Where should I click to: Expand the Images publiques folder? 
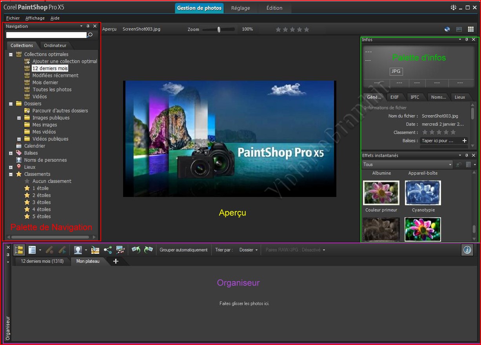pos(19,118)
